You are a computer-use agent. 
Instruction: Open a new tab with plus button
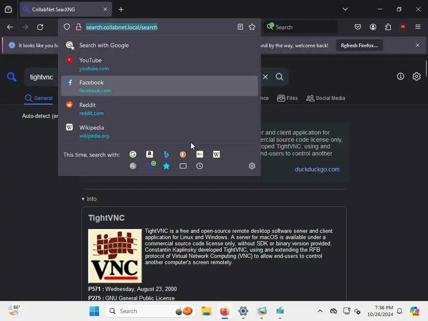[121, 10]
